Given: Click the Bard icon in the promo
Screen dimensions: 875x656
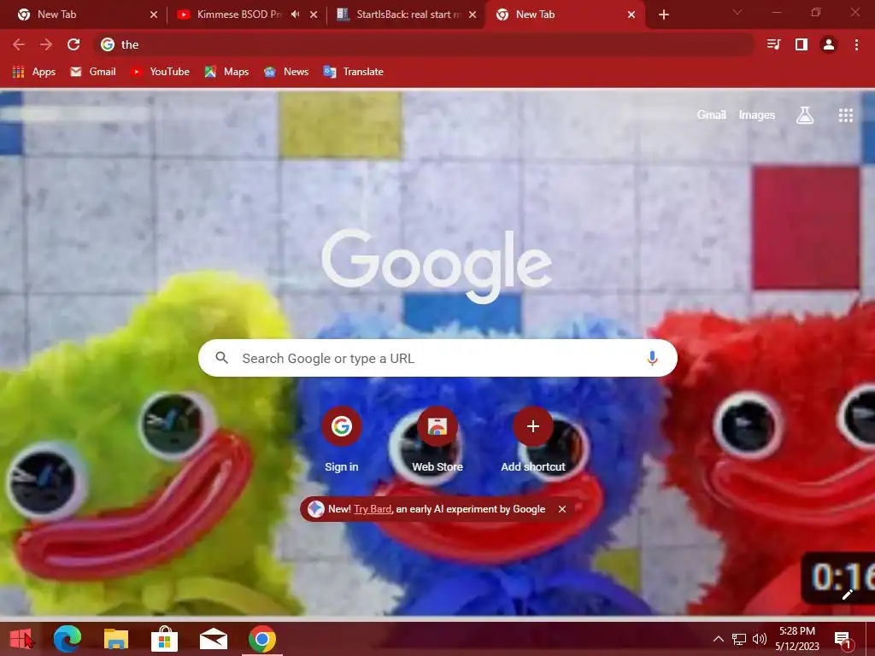Looking at the screenshot, I should [x=316, y=509].
